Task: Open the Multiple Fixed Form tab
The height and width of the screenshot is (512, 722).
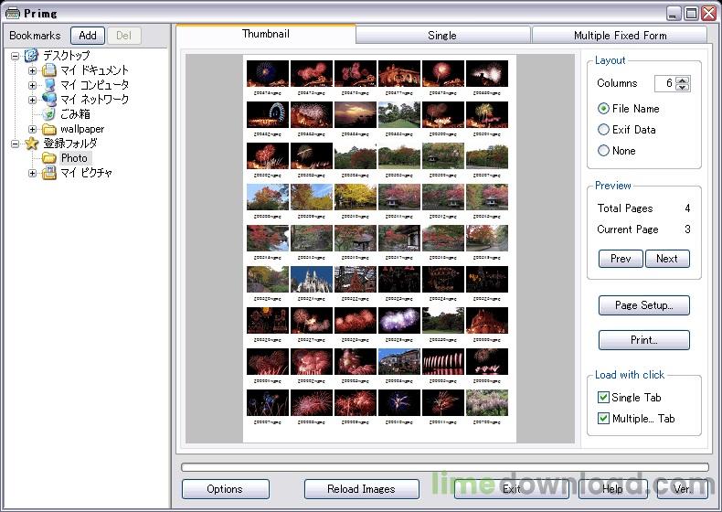Action: click(x=620, y=36)
